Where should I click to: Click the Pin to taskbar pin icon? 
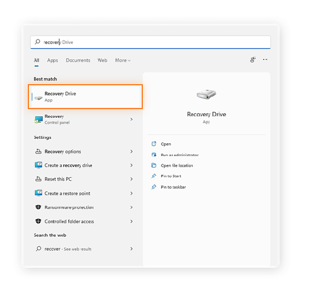tap(154, 187)
